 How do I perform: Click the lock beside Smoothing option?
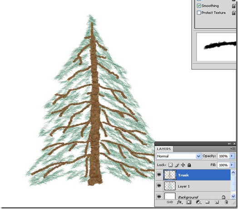point(234,6)
